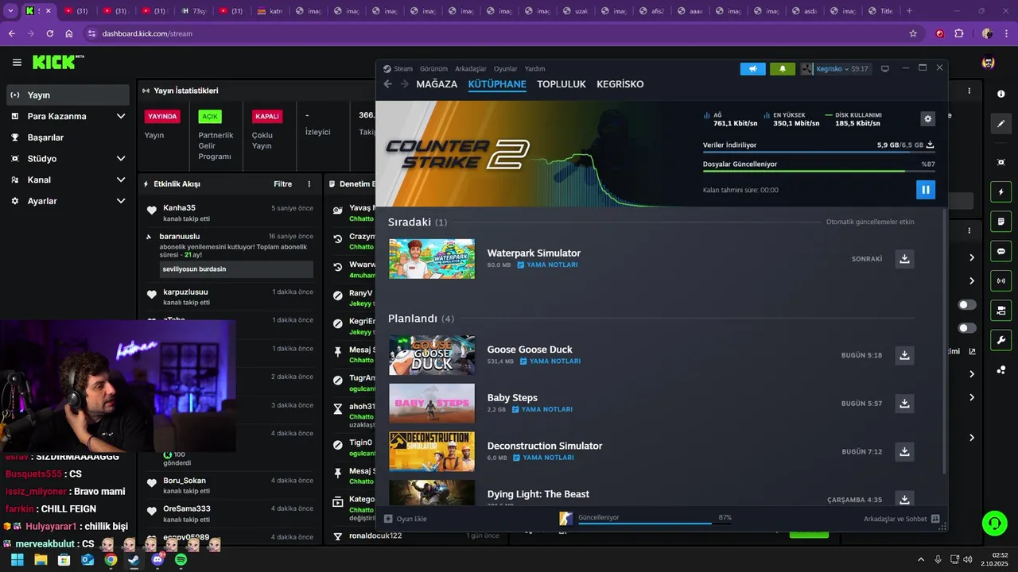The width and height of the screenshot is (1018, 572).
Task: Click the pencil edit icon in right rail
Action: click(x=1001, y=123)
